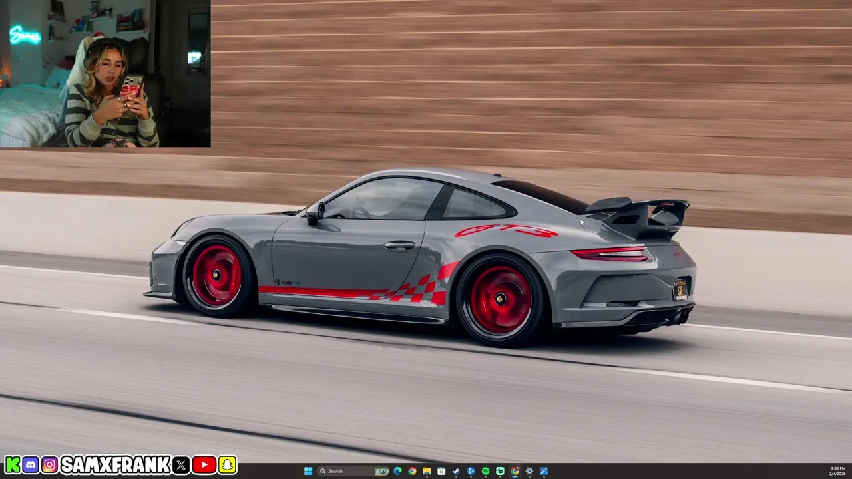The image size is (852, 479).
Task: Open Spotify from the taskbar
Action: pos(485,471)
